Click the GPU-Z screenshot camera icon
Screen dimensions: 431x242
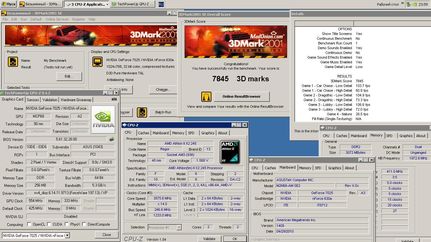pos(114,99)
